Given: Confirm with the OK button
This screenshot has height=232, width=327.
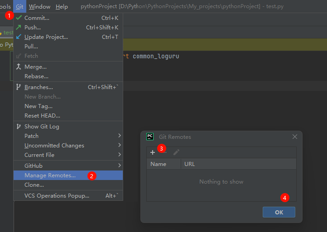Looking at the screenshot, I should point(279,212).
